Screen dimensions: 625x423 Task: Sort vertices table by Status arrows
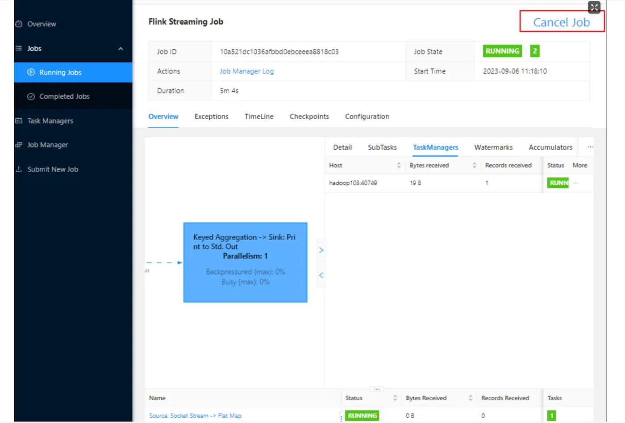point(395,398)
